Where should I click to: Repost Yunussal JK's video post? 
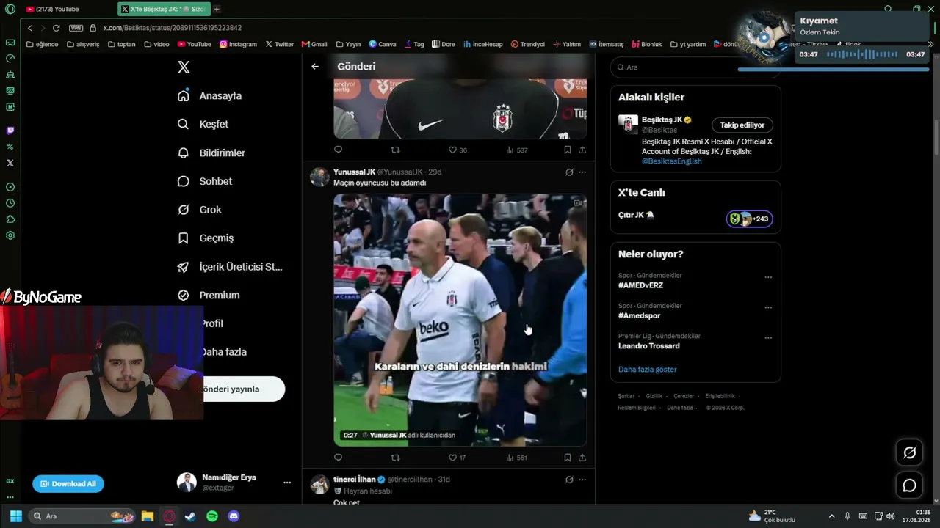coord(395,458)
